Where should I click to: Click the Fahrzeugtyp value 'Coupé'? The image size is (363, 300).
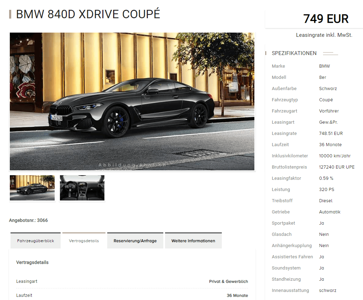326,100
